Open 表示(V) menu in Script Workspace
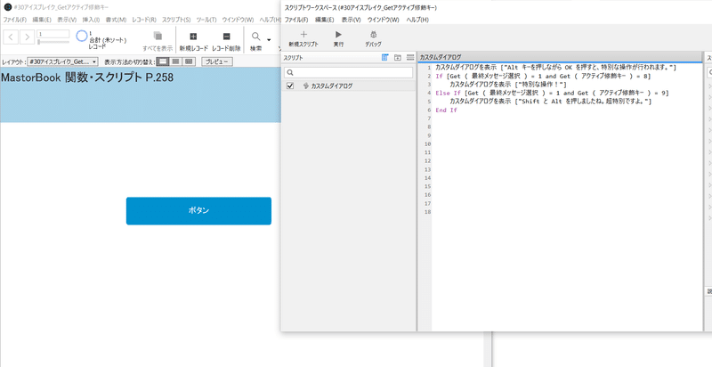The height and width of the screenshot is (367, 712). pyautogui.click(x=351, y=20)
